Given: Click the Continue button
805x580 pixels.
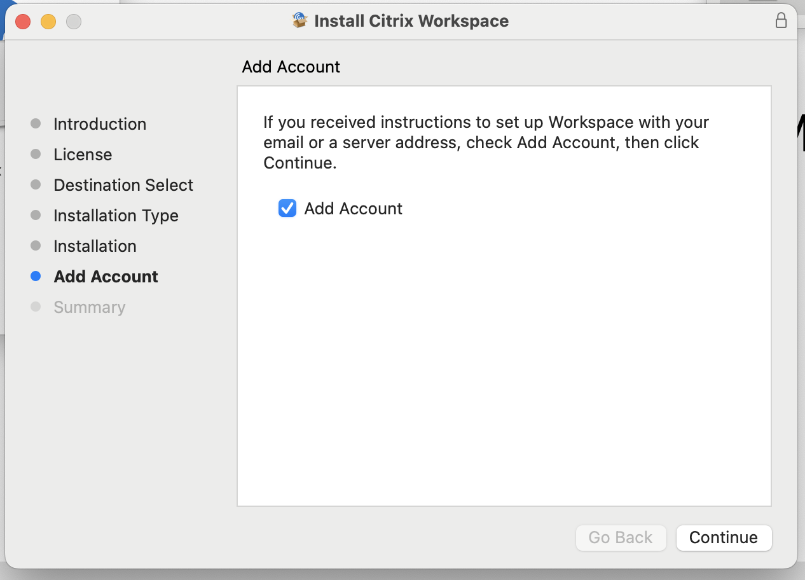Looking at the screenshot, I should [724, 537].
